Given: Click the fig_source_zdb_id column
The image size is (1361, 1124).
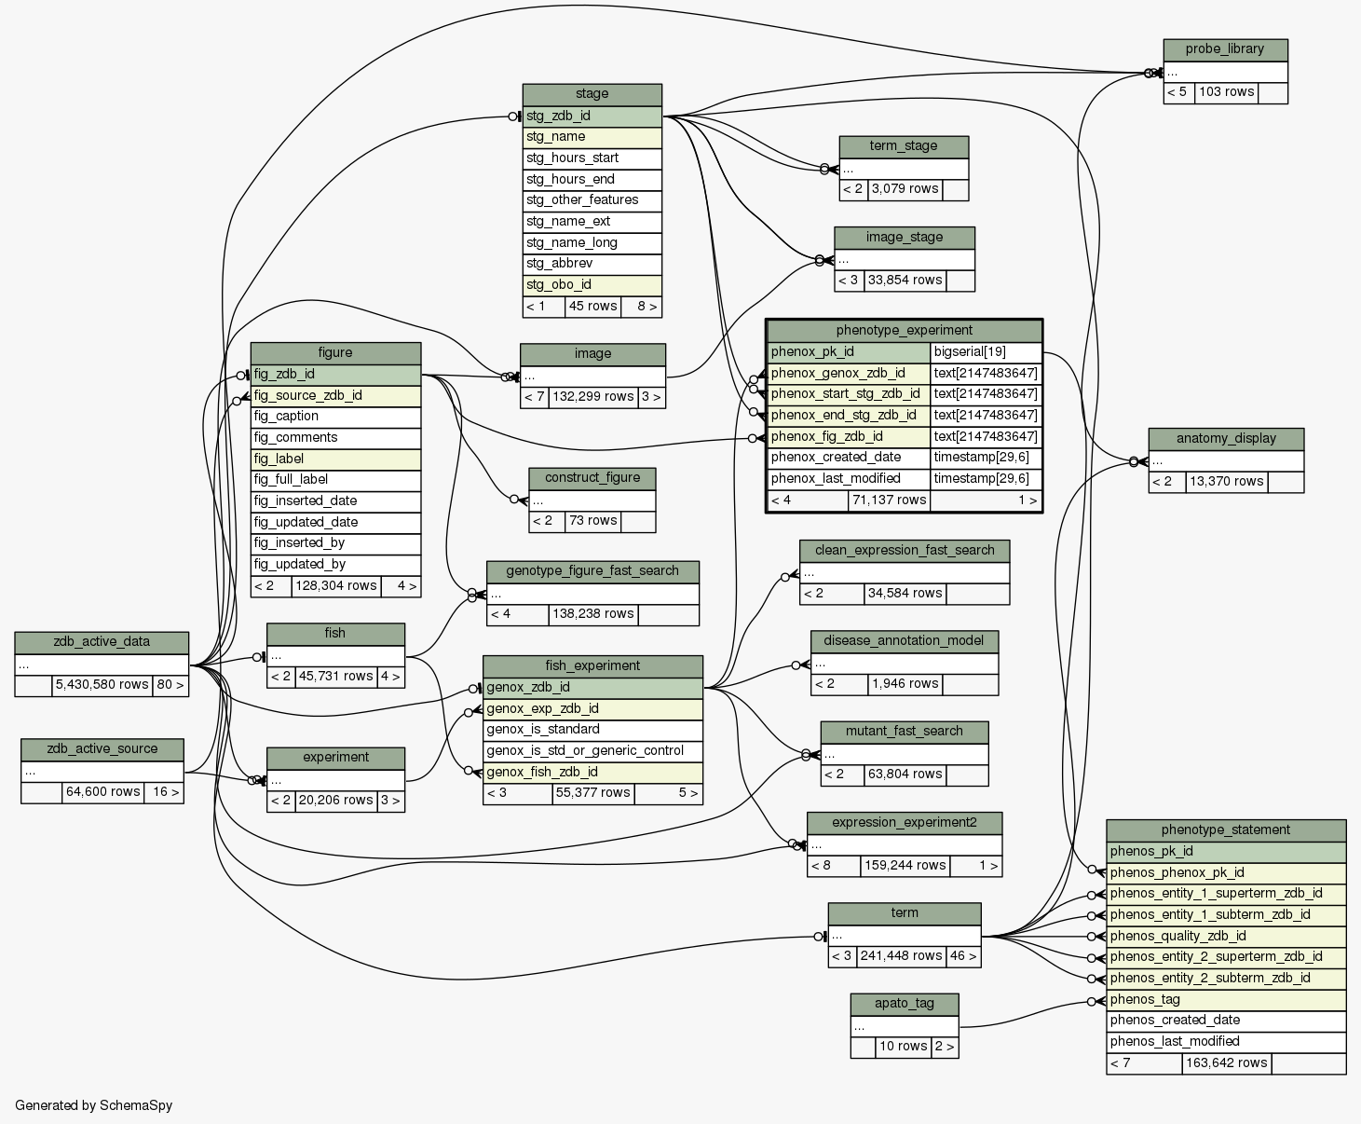Looking at the screenshot, I should point(335,396).
